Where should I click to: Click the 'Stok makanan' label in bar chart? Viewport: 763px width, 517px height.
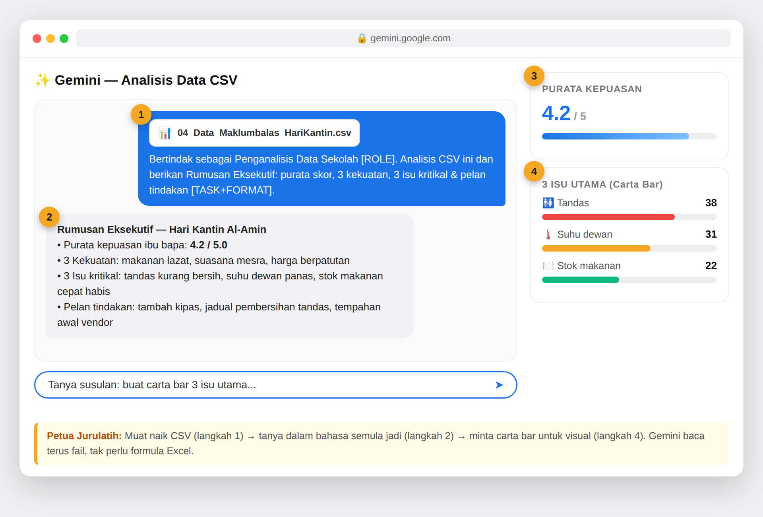point(589,265)
